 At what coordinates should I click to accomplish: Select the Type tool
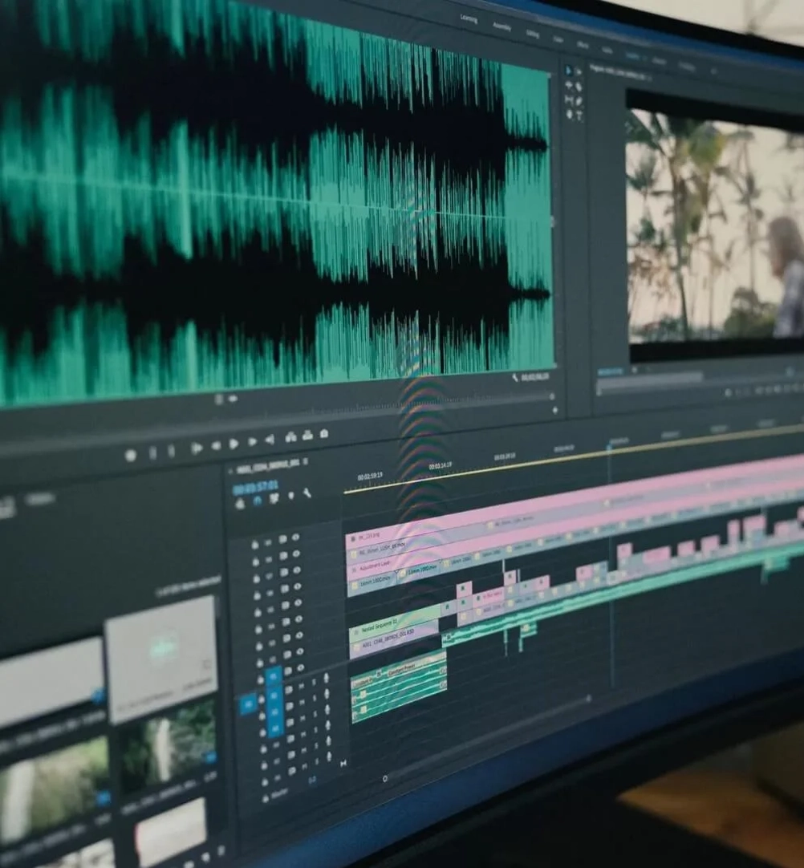coord(580,116)
